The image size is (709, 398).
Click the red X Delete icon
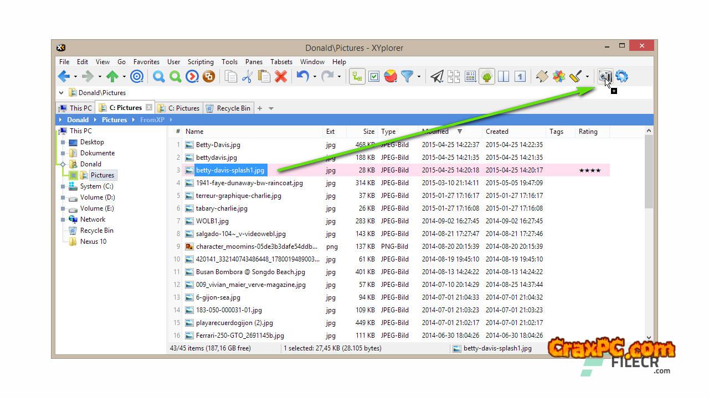pos(281,77)
